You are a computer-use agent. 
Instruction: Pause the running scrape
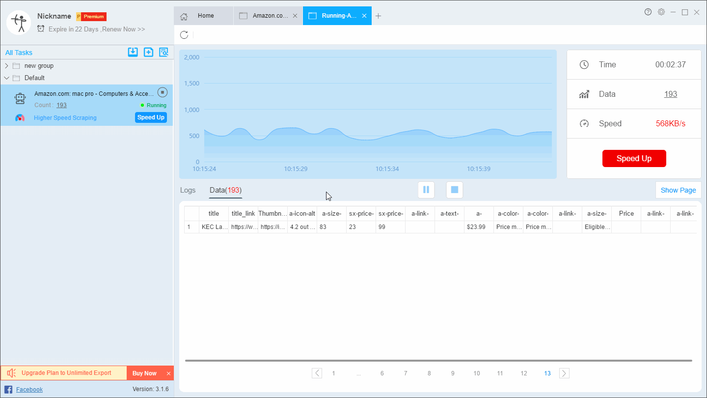click(426, 190)
